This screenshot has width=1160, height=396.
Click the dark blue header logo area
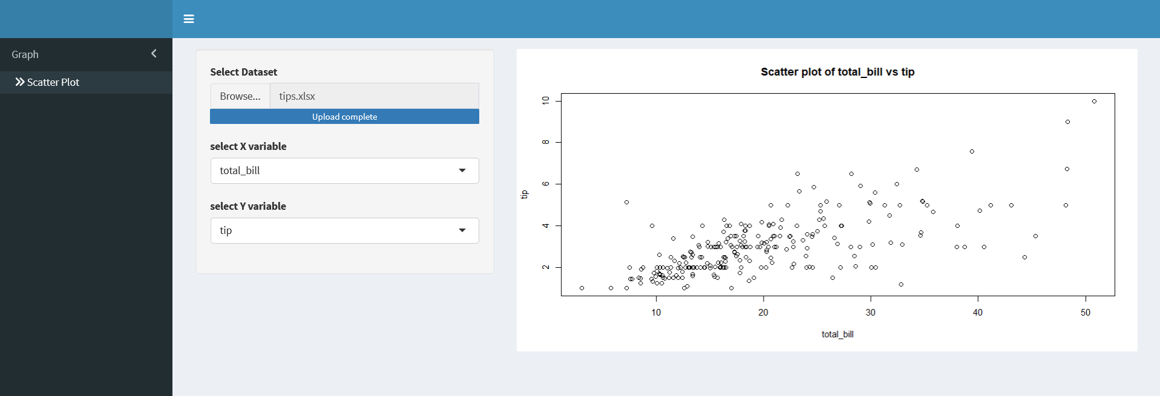(x=86, y=19)
